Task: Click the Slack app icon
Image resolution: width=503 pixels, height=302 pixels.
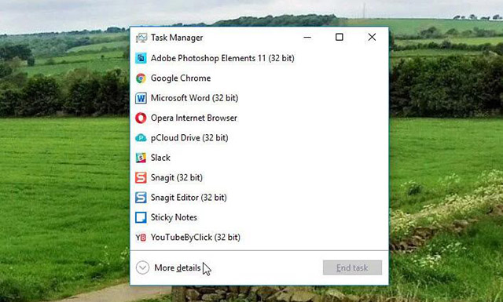Action: [141, 158]
